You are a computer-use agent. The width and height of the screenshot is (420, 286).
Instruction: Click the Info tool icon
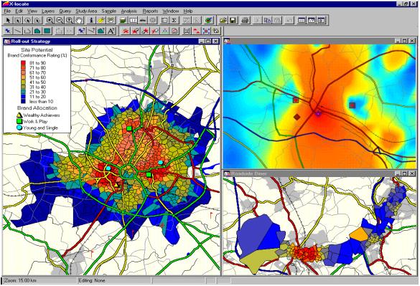click(x=91, y=20)
